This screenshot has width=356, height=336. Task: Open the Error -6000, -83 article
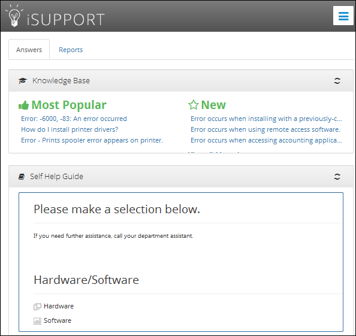tap(74, 119)
